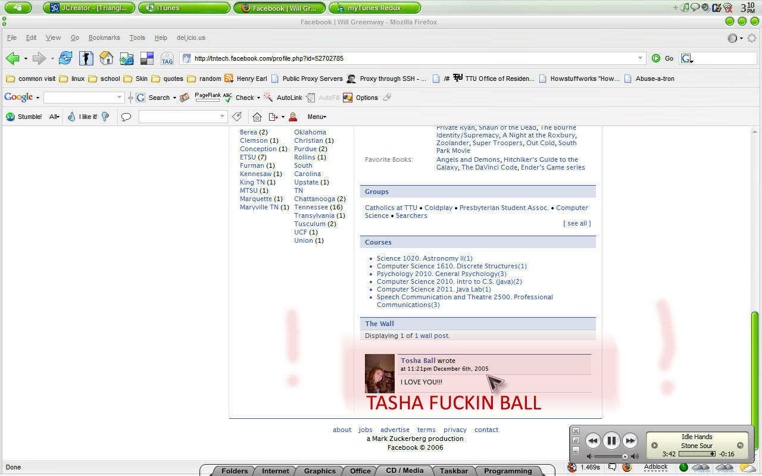Open the Public Proxy Servers bookmark
762x476 pixels.
(x=307, y=79)
